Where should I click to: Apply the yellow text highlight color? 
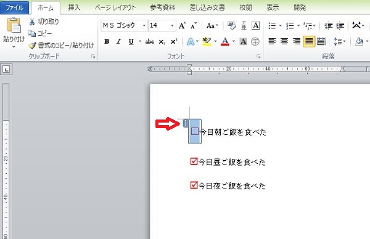point(207,42)
